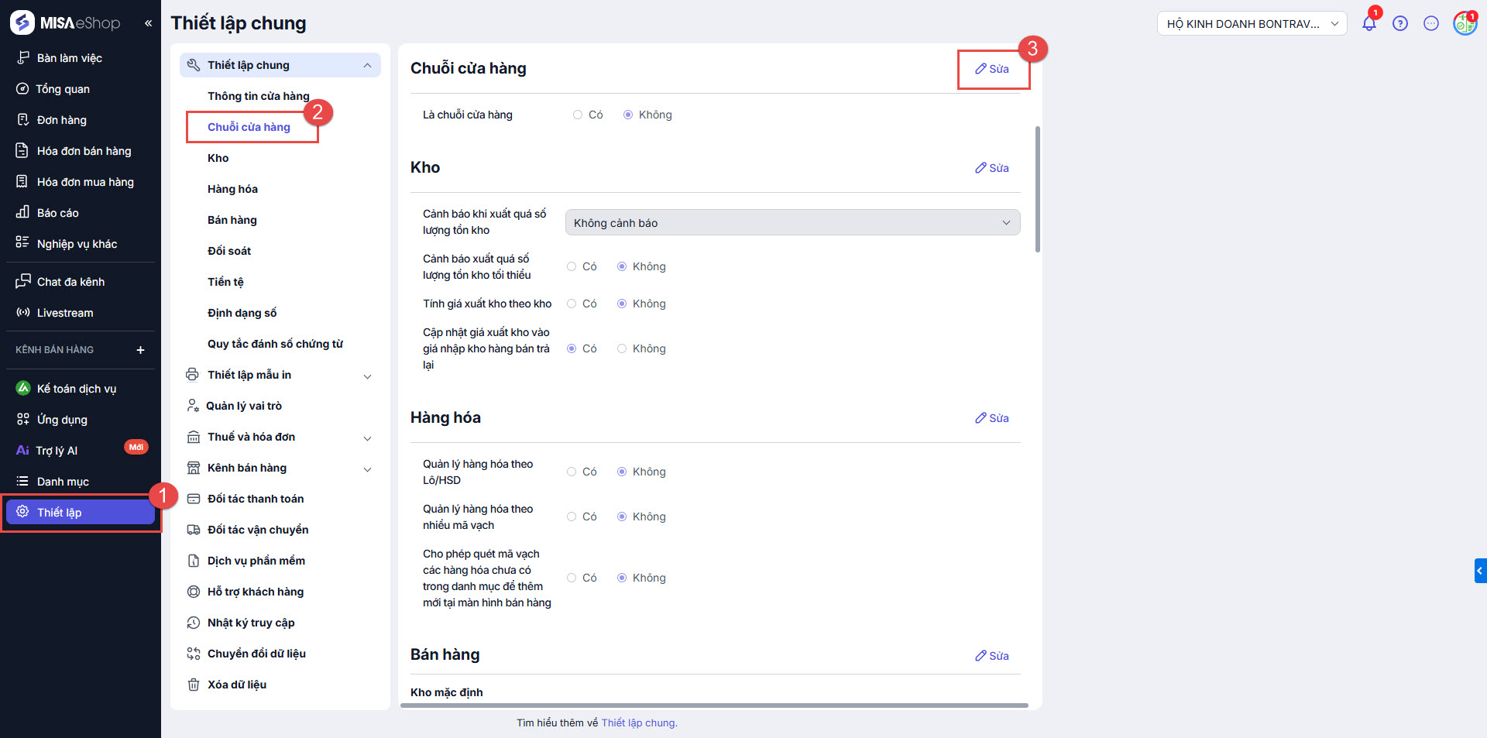Open the help question mark icon
This screenshot has width=1487, height=738.
point(1399,23)
